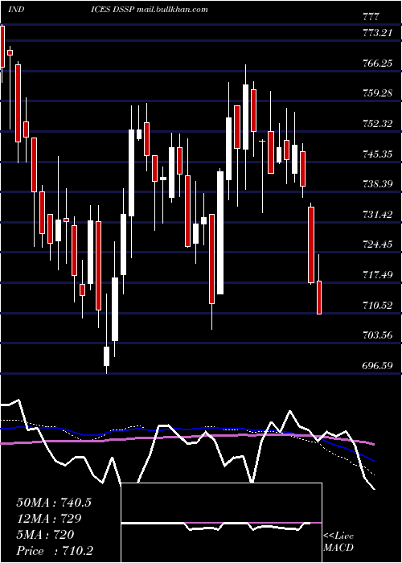
Task: Click the 12MA : 729 readout
Action: click(x=49, y=518)
